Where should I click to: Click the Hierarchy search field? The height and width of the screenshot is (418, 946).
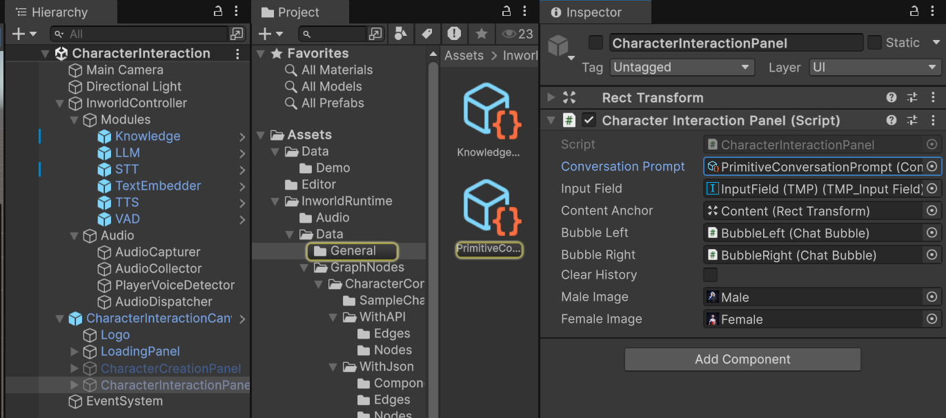[140, 34]
